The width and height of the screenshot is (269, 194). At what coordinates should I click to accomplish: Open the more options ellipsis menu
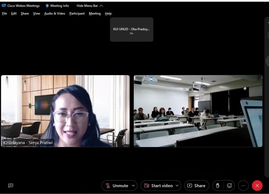[243, 186]
